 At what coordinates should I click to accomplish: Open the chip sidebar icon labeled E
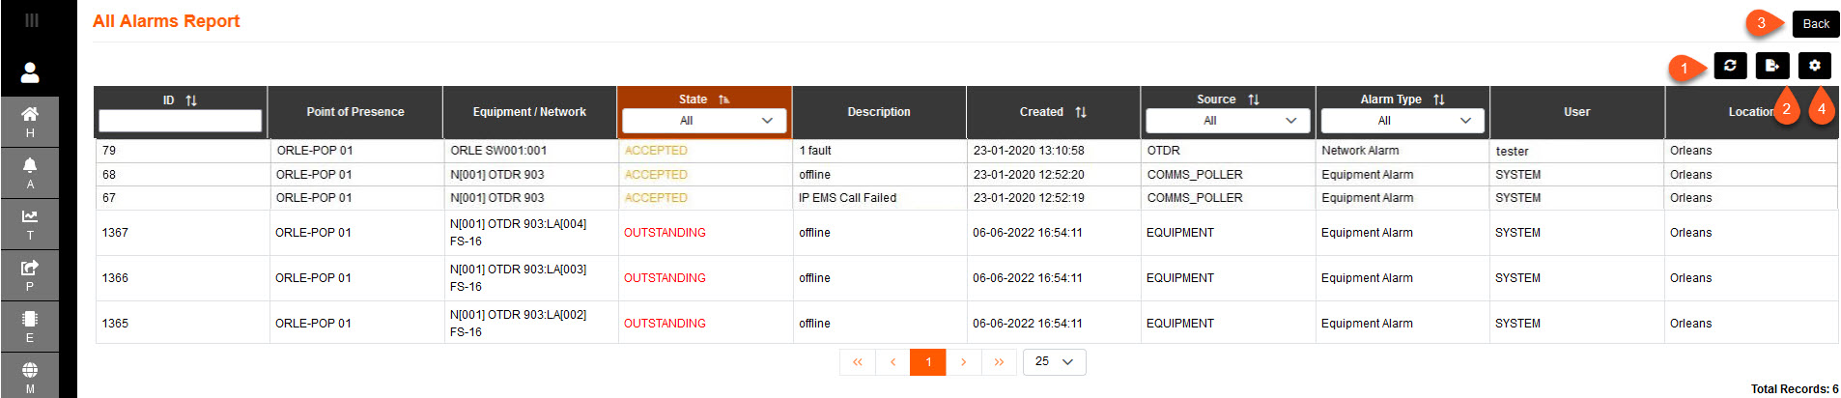[x=30, y=327]
